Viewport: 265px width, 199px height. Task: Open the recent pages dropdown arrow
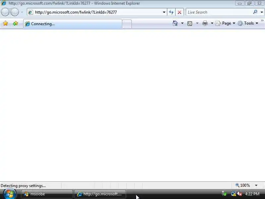[22, 12]
